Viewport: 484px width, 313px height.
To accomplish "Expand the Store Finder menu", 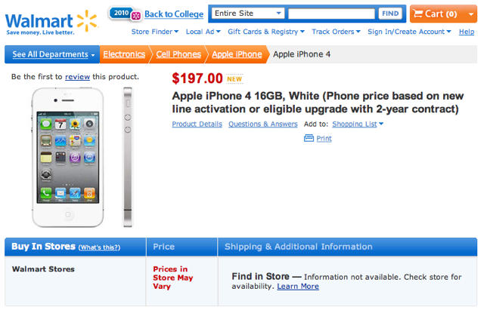I will point(154,32).
